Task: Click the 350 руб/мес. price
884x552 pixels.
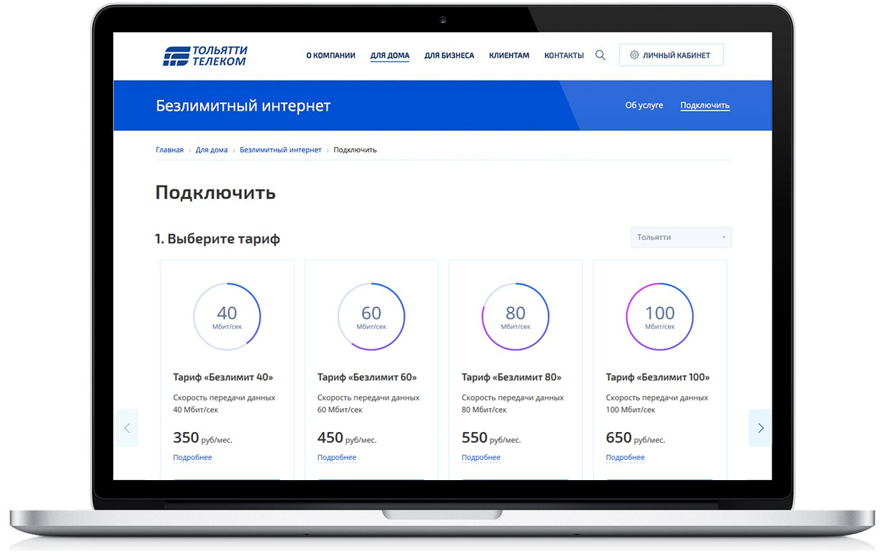Action: (x=202, y=438)
